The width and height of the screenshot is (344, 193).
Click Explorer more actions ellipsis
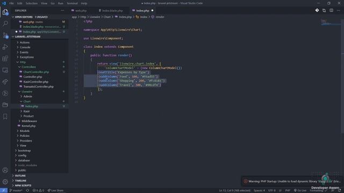point(62,11)
